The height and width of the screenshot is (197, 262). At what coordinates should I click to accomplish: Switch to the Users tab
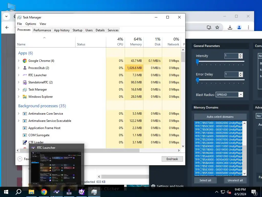[89, 30]
